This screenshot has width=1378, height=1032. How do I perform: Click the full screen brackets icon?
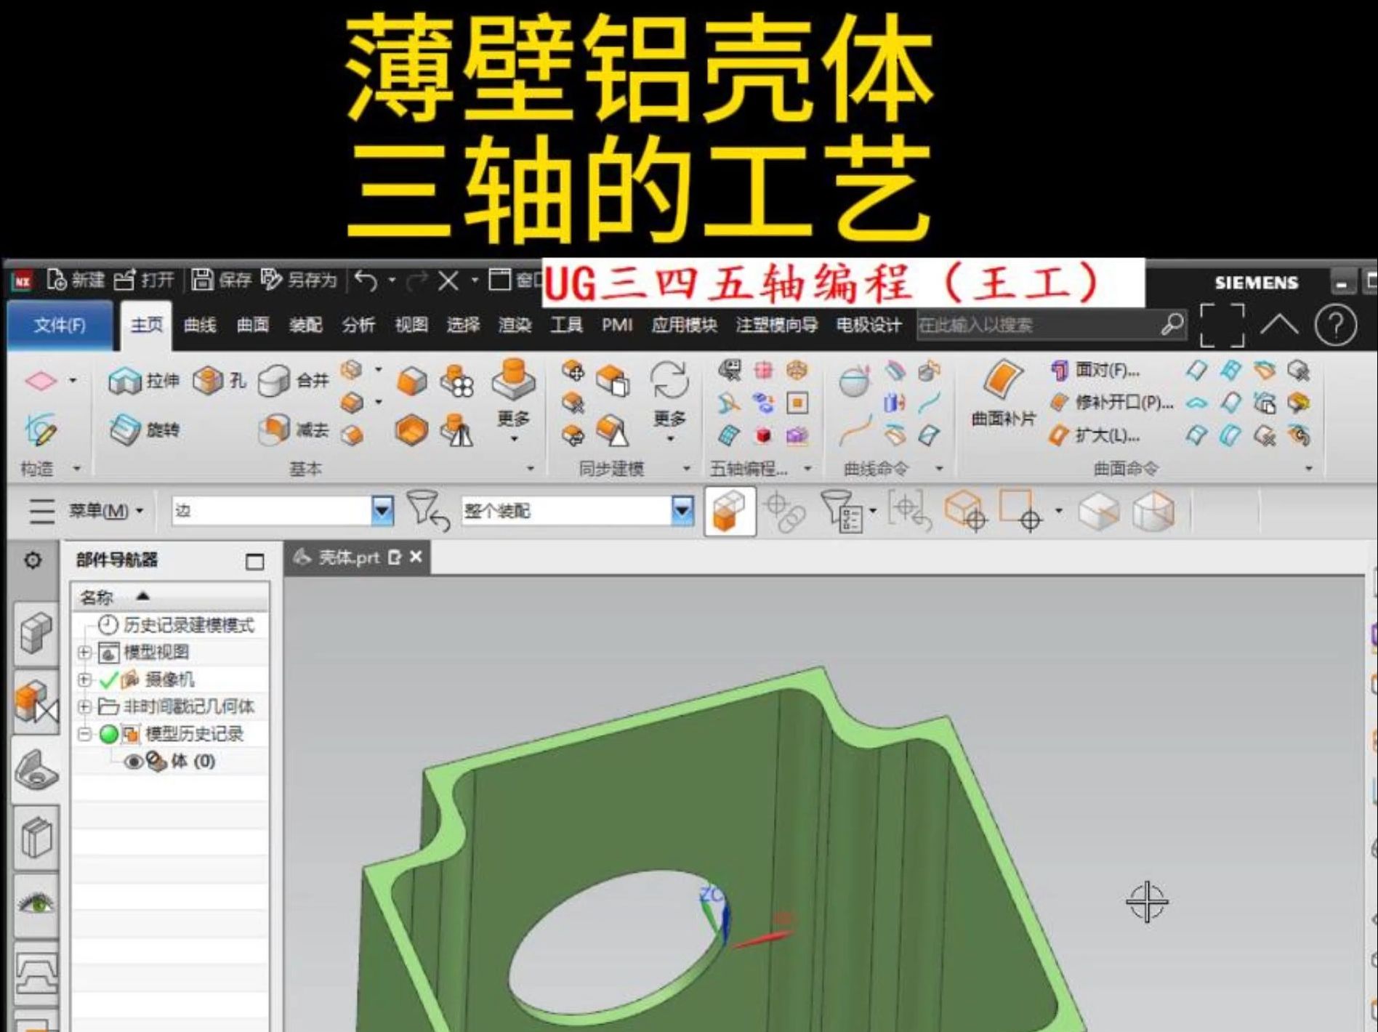coord(1222,325)
